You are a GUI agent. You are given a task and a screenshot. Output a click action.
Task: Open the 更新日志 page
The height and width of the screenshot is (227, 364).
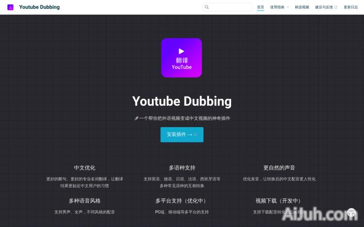tap(351, 7)
